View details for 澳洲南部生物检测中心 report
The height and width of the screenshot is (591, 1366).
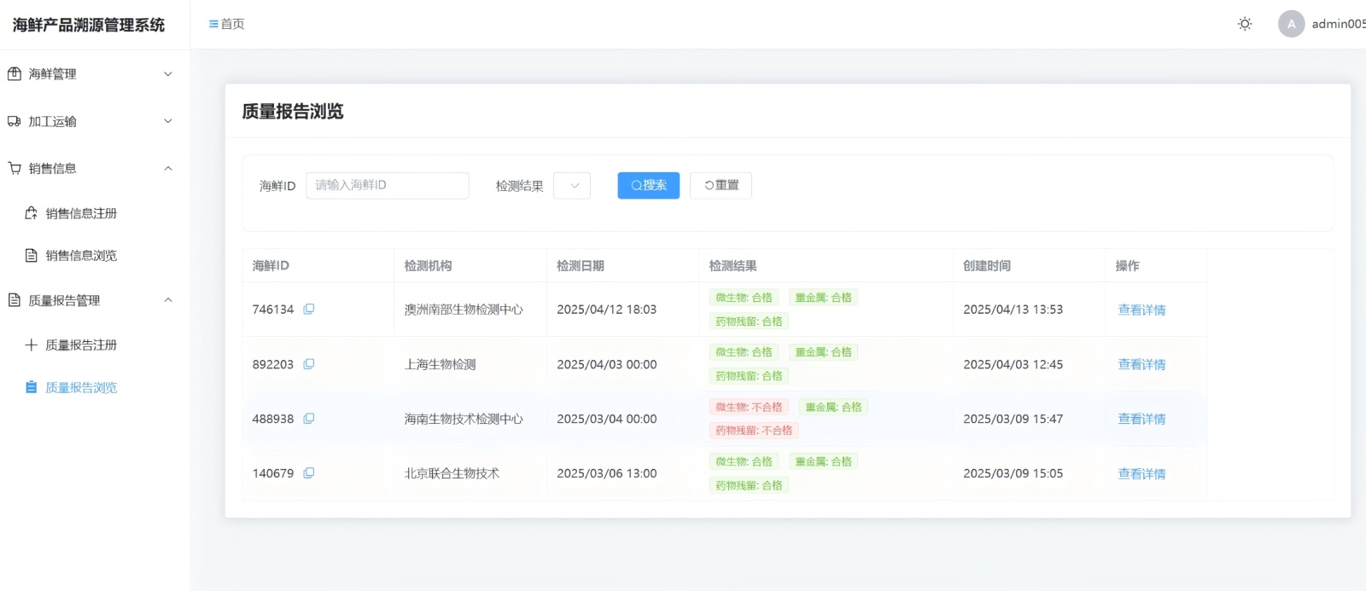1141,310
